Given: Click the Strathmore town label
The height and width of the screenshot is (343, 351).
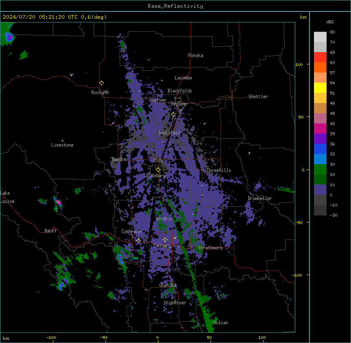Looking at the screenshot, I should point(210,248).
